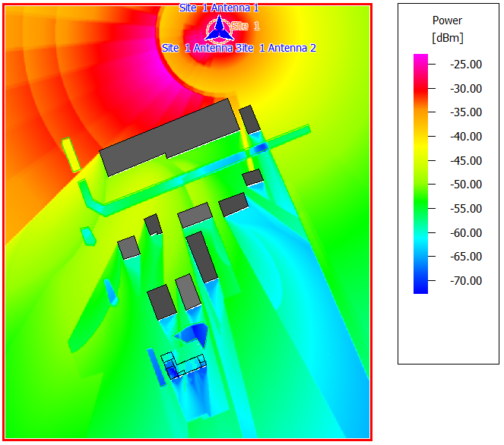Image resolution: width=504 pixels, height=445 pixels.
Task: Click the -30.00 legend value
Action: tap(466, 89)
